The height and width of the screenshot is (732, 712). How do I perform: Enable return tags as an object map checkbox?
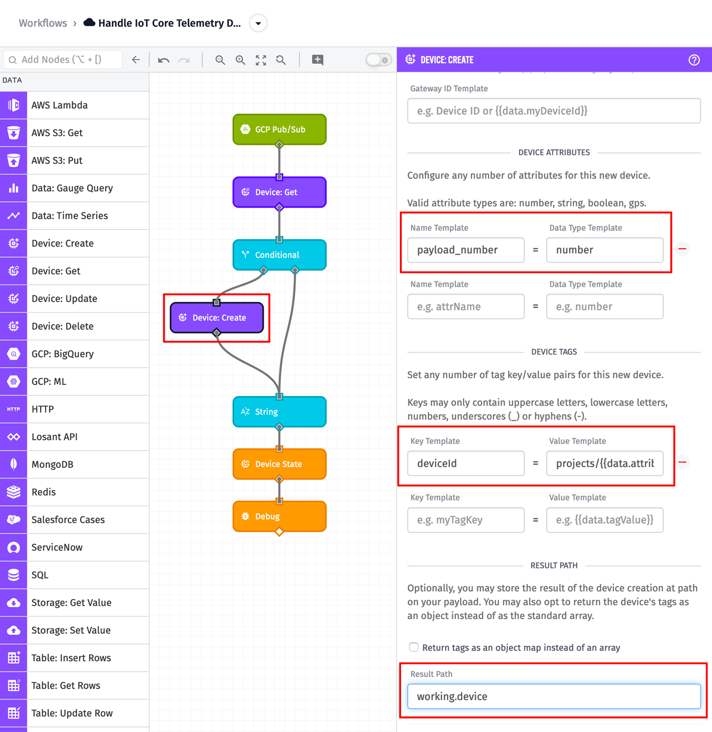tap(413, 647)
